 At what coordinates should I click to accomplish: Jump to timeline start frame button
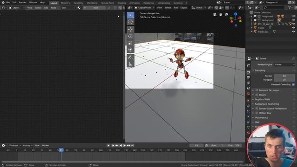coord(113,145)
